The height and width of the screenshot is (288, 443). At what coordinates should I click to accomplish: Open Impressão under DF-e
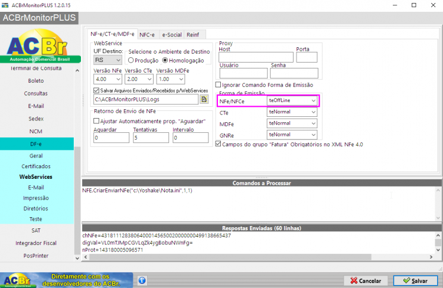36,198
